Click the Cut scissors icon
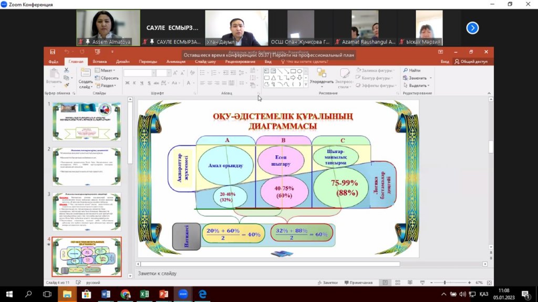The height and width of the screenshot is (302, 538). 67,70
